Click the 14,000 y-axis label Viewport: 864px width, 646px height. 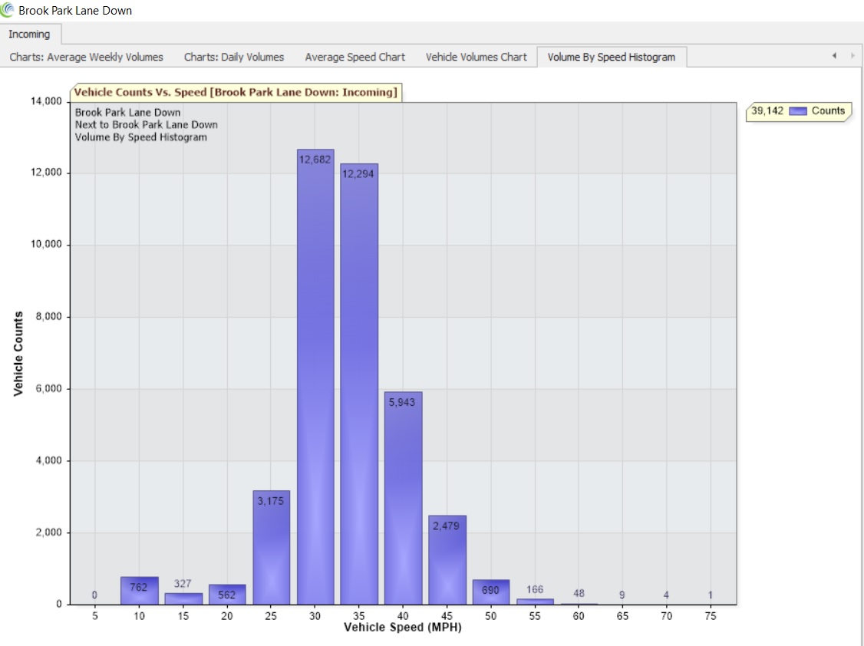tap(46, 101)
